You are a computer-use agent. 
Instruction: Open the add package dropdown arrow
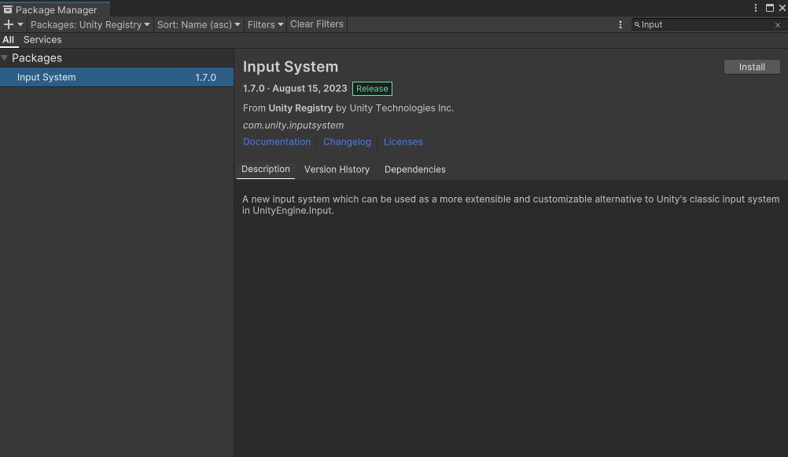pos(20,24)
